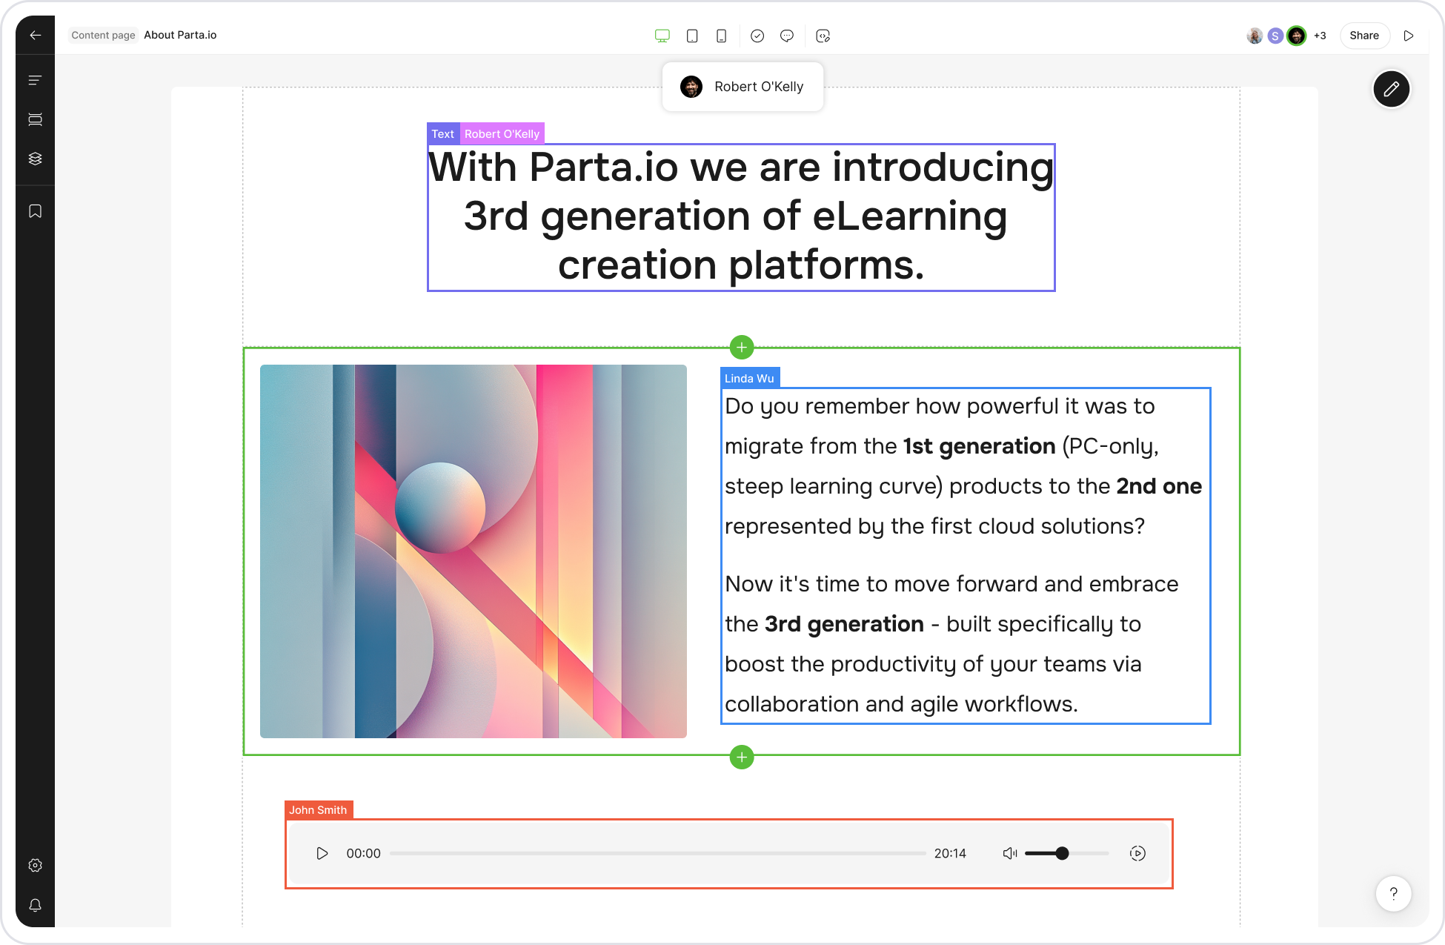Image resolution: width=1445 pixels, height=945 pixels.
Task: Open notifications bell icon
Action: tap(35, 905)
